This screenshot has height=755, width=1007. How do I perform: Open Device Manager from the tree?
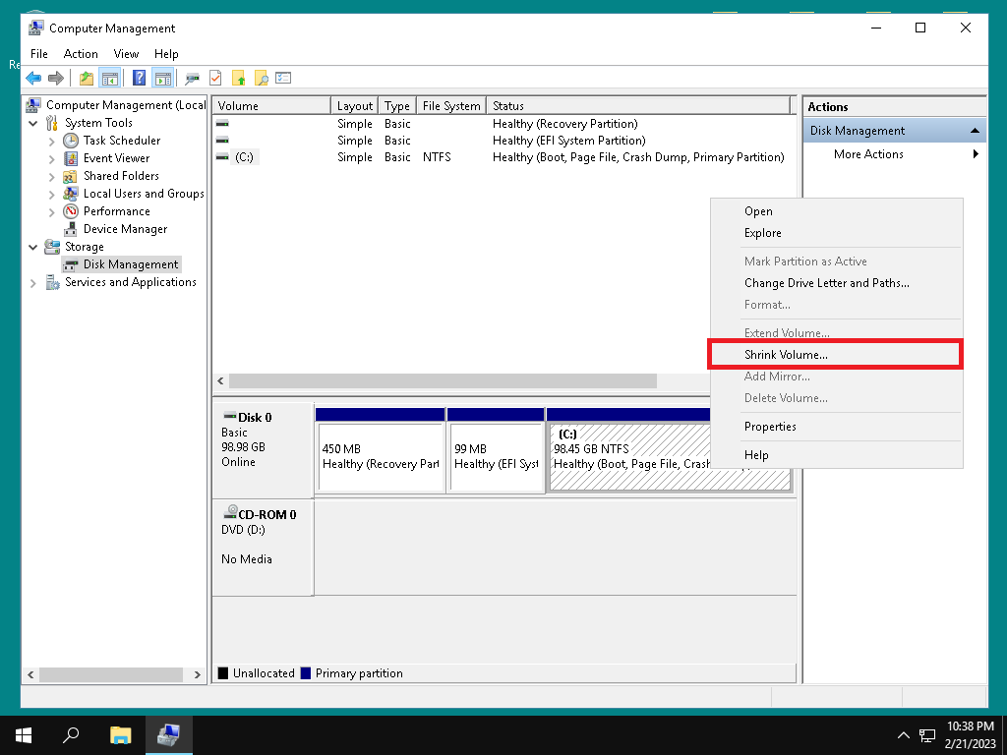tap(125, 229)
